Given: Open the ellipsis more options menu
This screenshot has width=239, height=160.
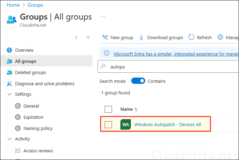Looking at the screenshot, I should point(103,17).
